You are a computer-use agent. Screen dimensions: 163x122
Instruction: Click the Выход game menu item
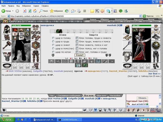click(x=151, y=19)
